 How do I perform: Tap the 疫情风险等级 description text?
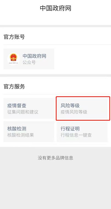point(74,112)
